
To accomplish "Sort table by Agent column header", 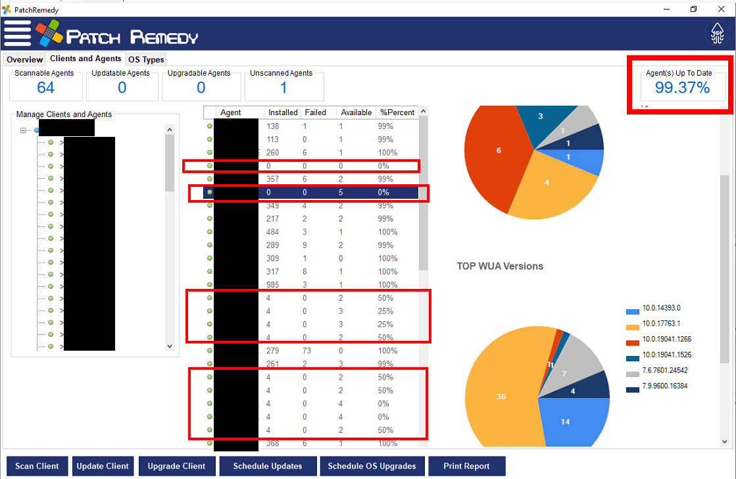I will 239,113.
